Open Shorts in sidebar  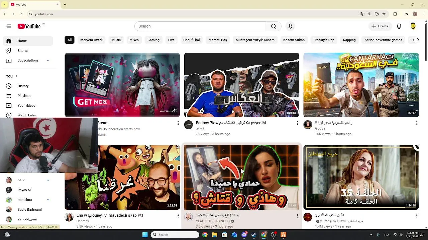tap(28, 51)
